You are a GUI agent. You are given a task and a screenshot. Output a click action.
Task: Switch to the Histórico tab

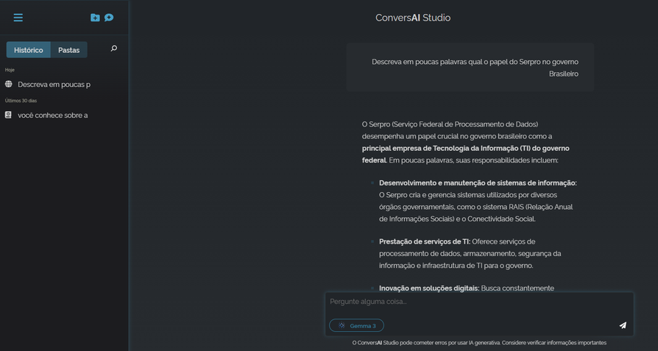(x=29, y=50)
